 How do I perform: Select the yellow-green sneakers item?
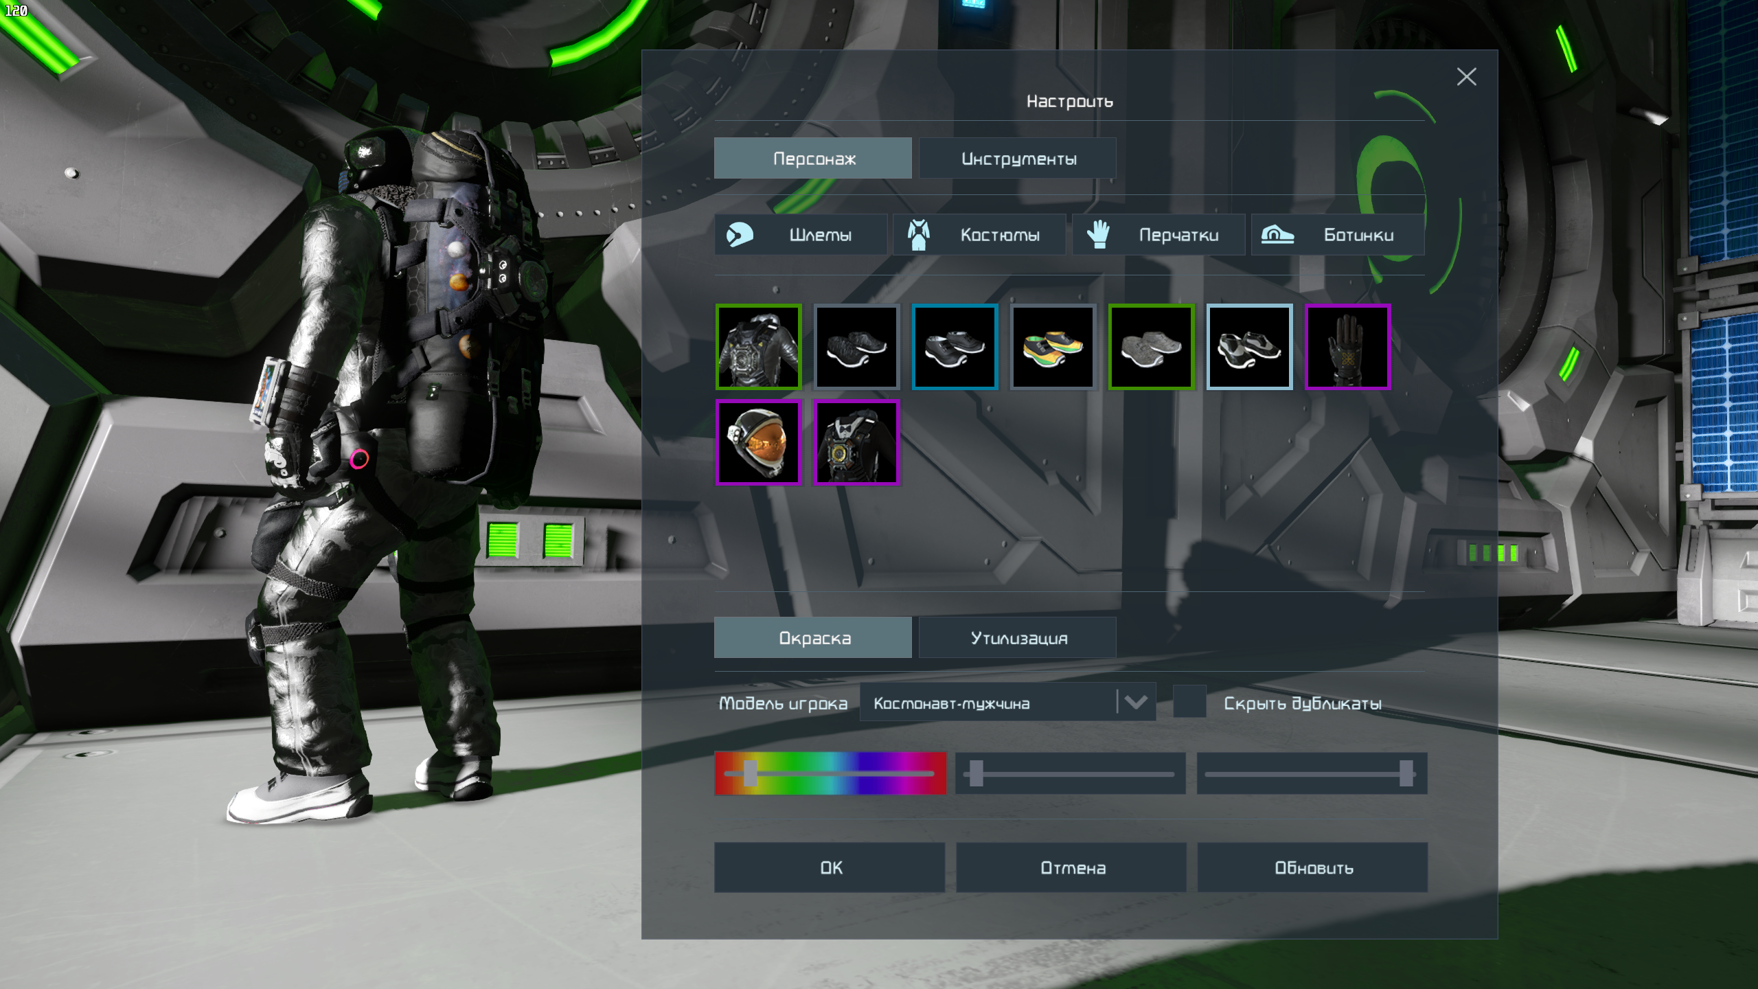point(1053,347)
